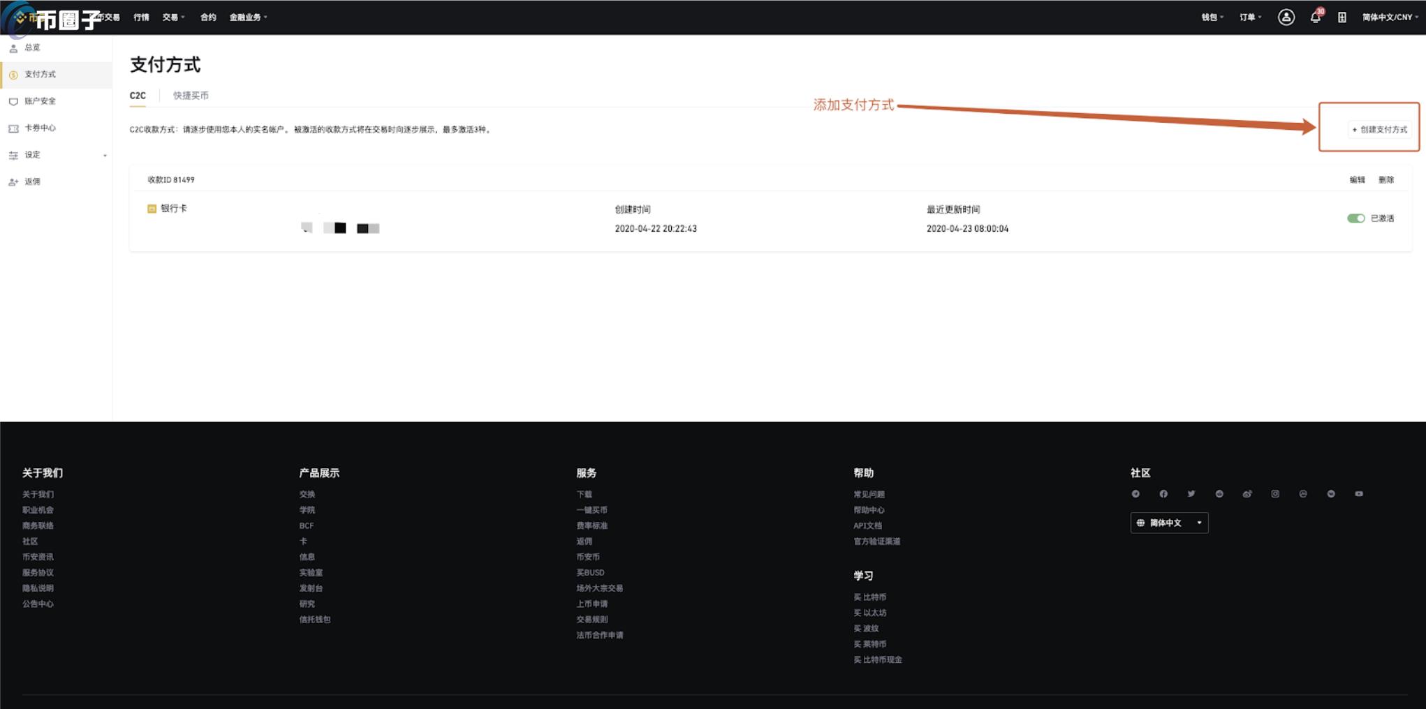The height and width of the screenshot is (709, 1426).
Task: Select 返佣 in the sidebar
Action: click(x=56, y=181)
